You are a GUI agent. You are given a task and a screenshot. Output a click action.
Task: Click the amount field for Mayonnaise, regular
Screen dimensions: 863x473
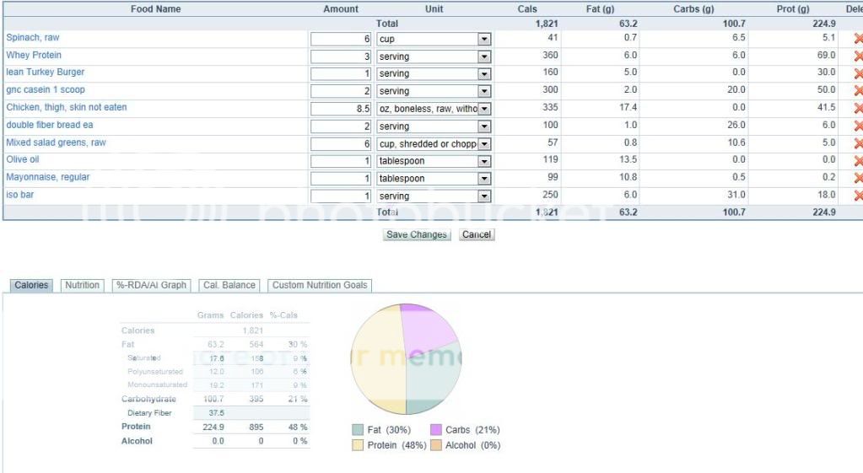pos(342,179)
